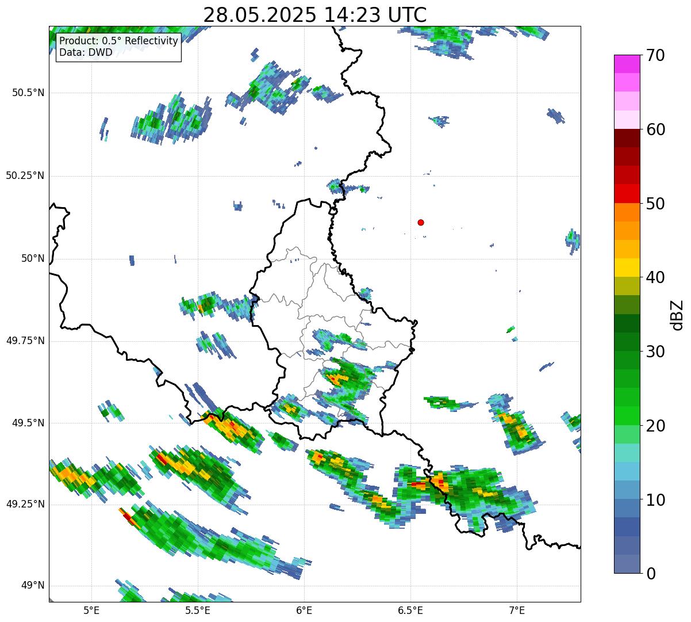Click the colorbar tick label 70

tap(655, 55)
